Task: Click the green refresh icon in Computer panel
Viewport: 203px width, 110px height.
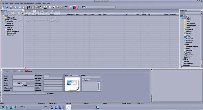Action: point(182,13)
